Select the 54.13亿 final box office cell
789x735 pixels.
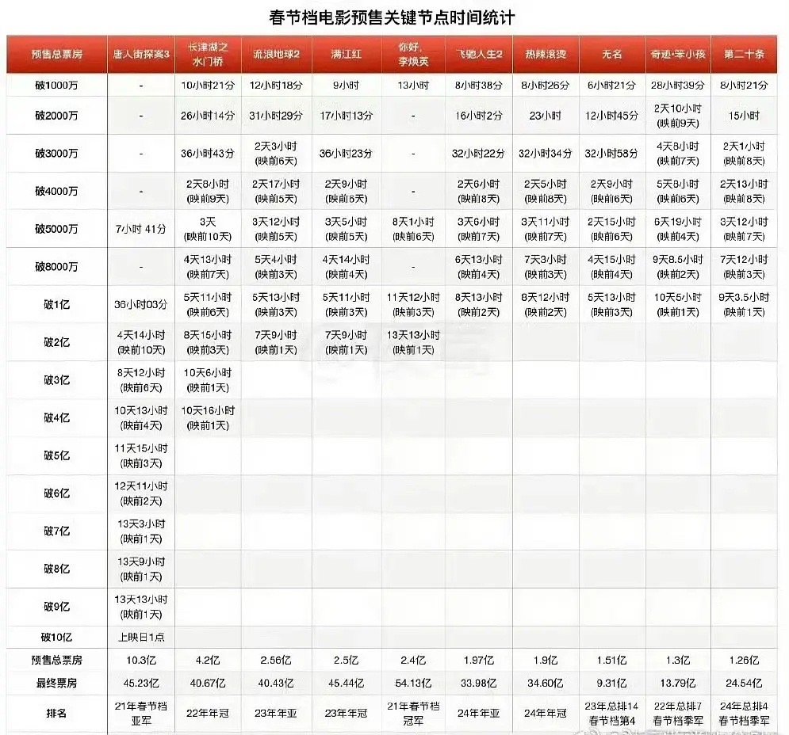413,684
